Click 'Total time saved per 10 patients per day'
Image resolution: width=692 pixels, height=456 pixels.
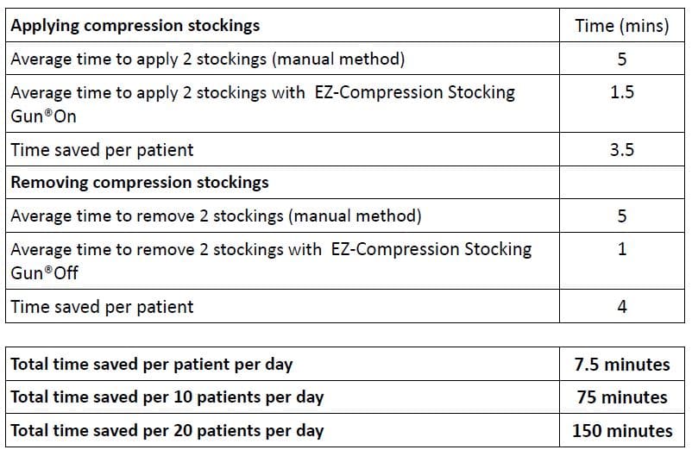point(167,397)
